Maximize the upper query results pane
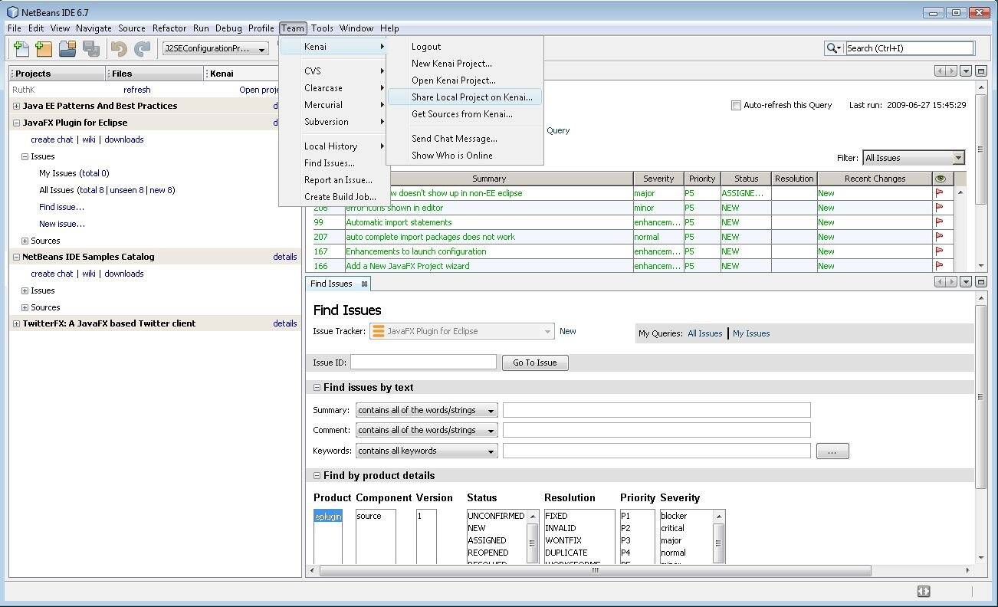 click(980, 71)
